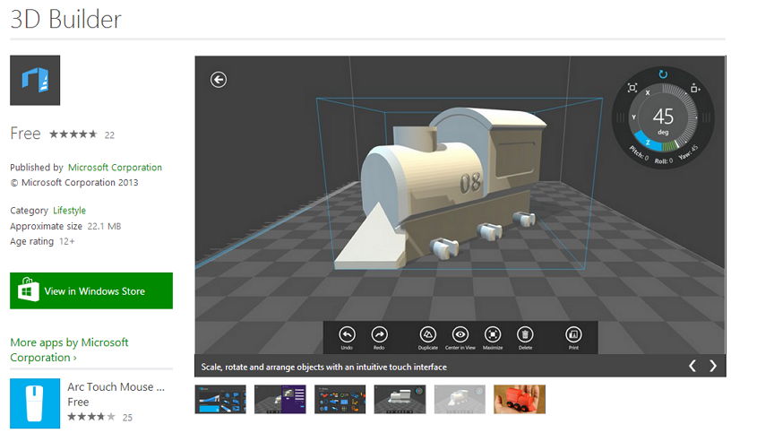Open More apps by Microsoft Corporation

pyautogui.click(x=69, y=350)
